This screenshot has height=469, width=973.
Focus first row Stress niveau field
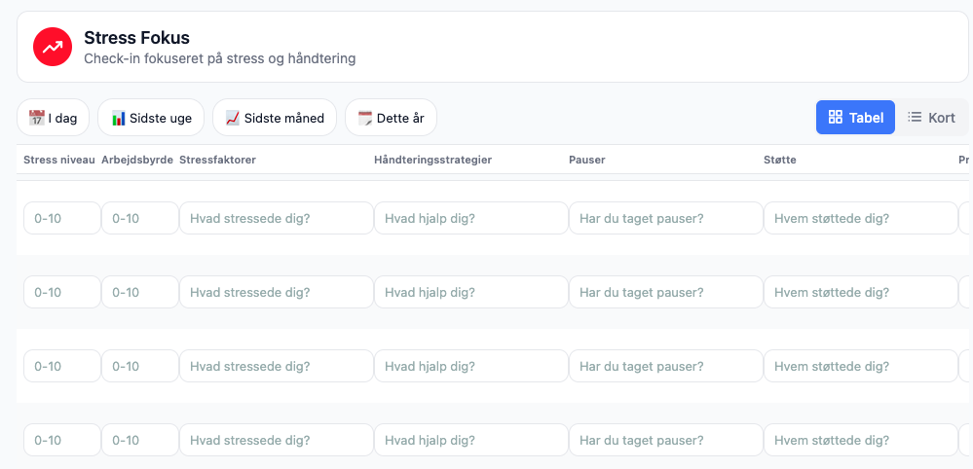point(61,218)
